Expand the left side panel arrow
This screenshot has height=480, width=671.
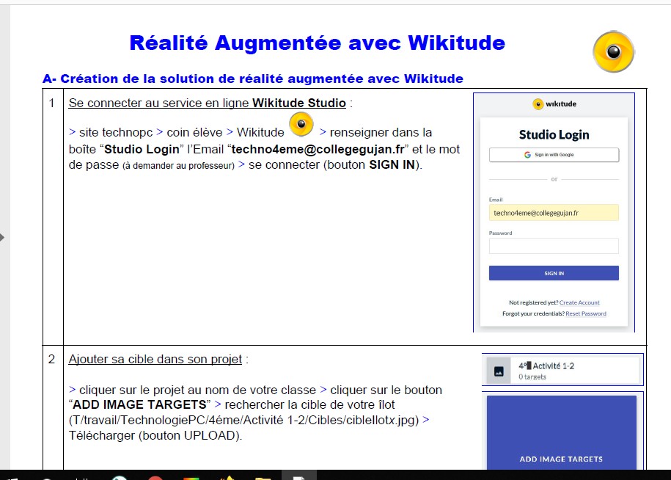(x=2, y=237)
